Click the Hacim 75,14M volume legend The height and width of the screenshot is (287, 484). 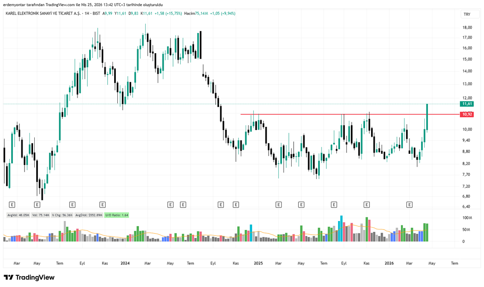[195, 13]
